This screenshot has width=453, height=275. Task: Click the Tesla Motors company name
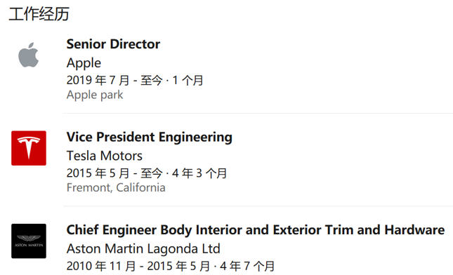click(x=104, y=156)
